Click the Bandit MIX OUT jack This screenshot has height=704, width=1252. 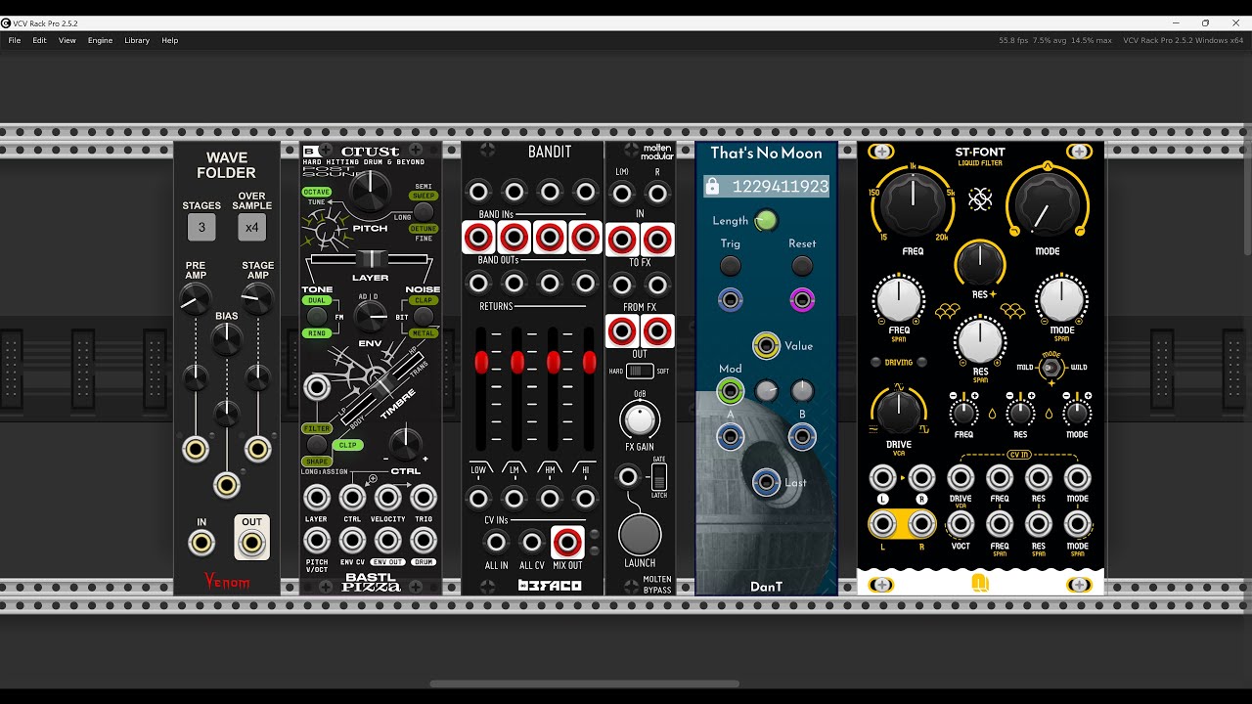pos(567,542)
